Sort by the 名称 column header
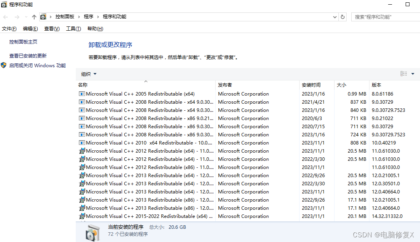Image resolution: width=420 pixels, height=242 pixels. pos(83,85)
